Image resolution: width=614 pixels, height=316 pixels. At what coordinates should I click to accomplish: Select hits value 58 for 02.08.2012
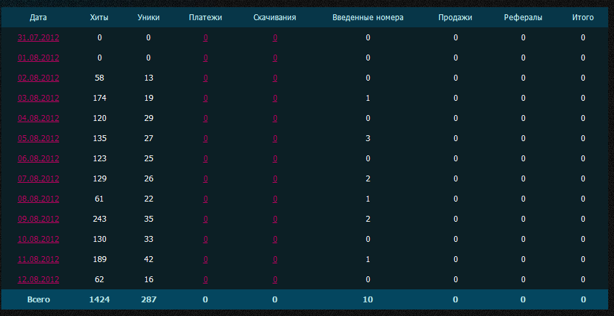(x=99, y=78)
